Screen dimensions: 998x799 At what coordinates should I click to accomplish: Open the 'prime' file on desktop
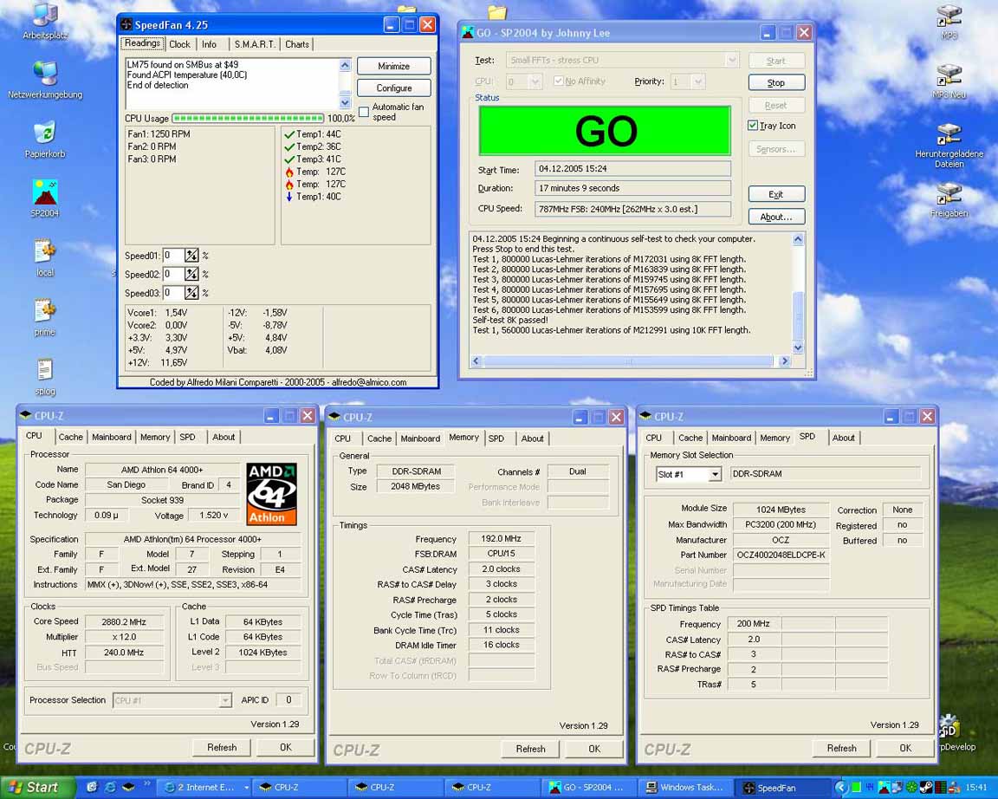click(x=44, y=317)
